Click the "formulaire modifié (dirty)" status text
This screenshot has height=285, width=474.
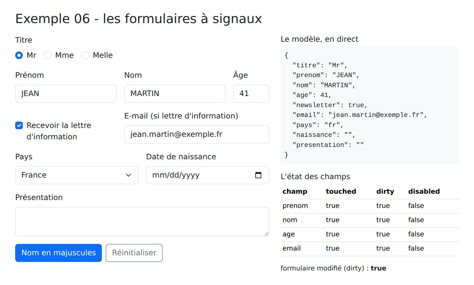click(333, 268)
